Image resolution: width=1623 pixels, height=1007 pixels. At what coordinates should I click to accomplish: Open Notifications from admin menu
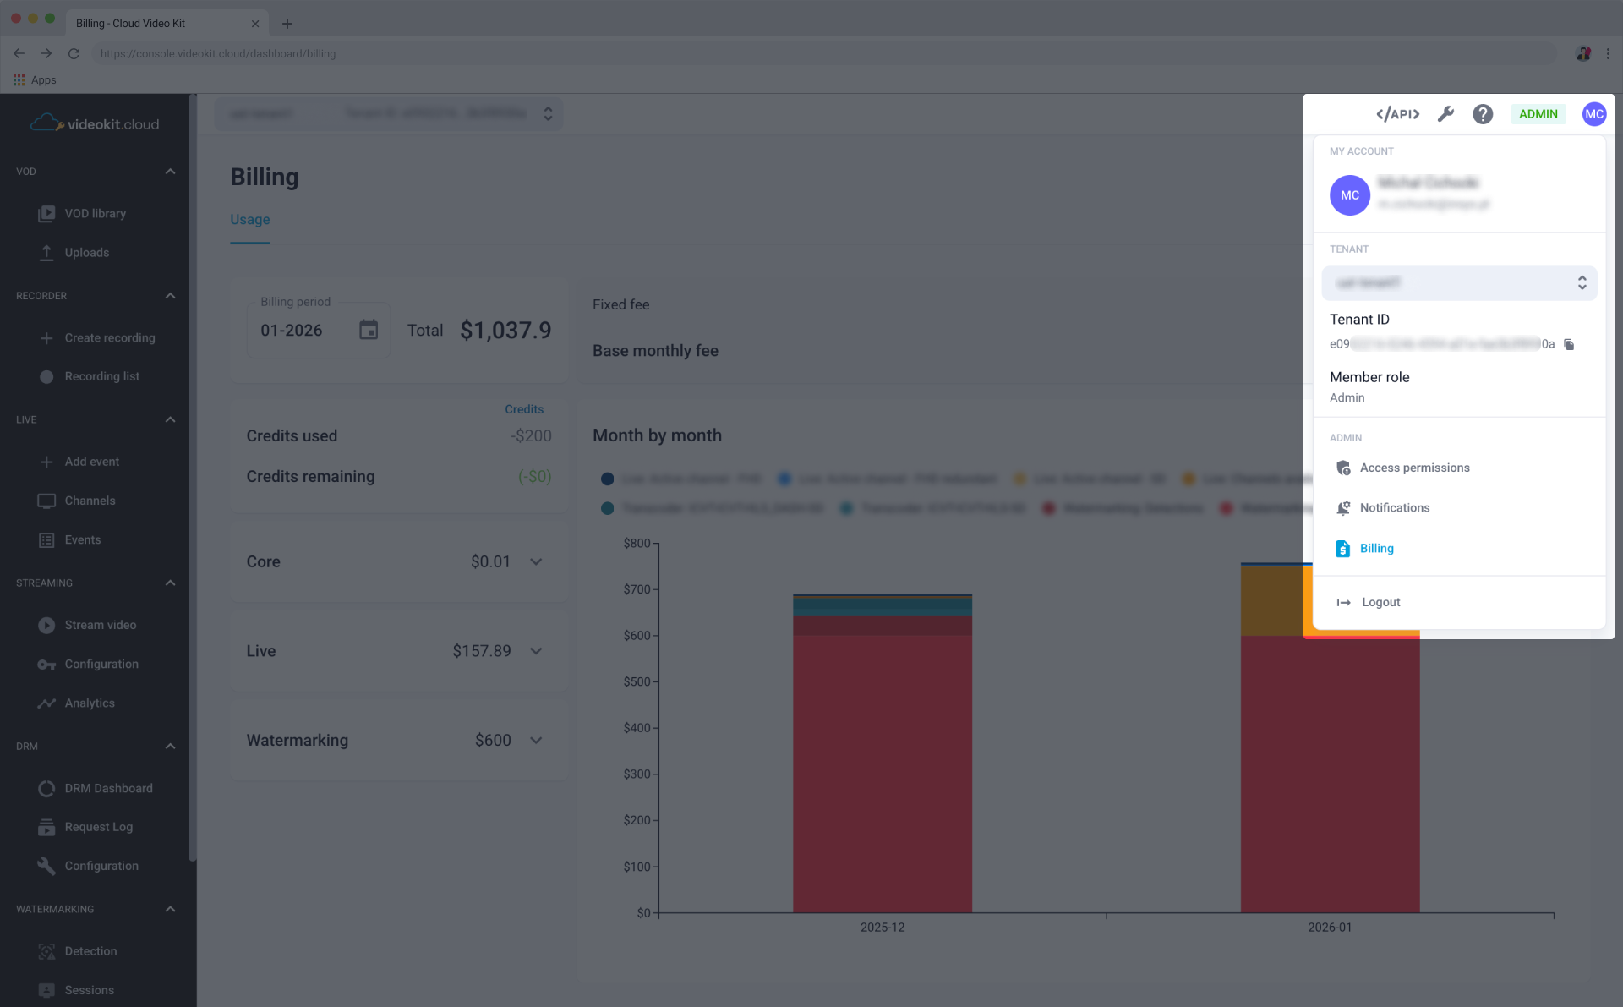[1394, 507]
